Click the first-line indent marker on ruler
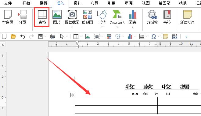The height and width of the screenshot is (116, 201). (x=77, y=42)
